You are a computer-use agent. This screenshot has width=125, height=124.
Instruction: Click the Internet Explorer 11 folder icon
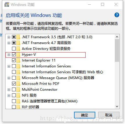[18, 60]
